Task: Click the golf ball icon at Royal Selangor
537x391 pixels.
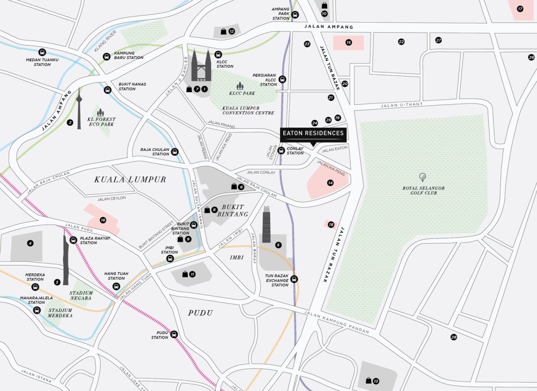Action: pos(422,177)
